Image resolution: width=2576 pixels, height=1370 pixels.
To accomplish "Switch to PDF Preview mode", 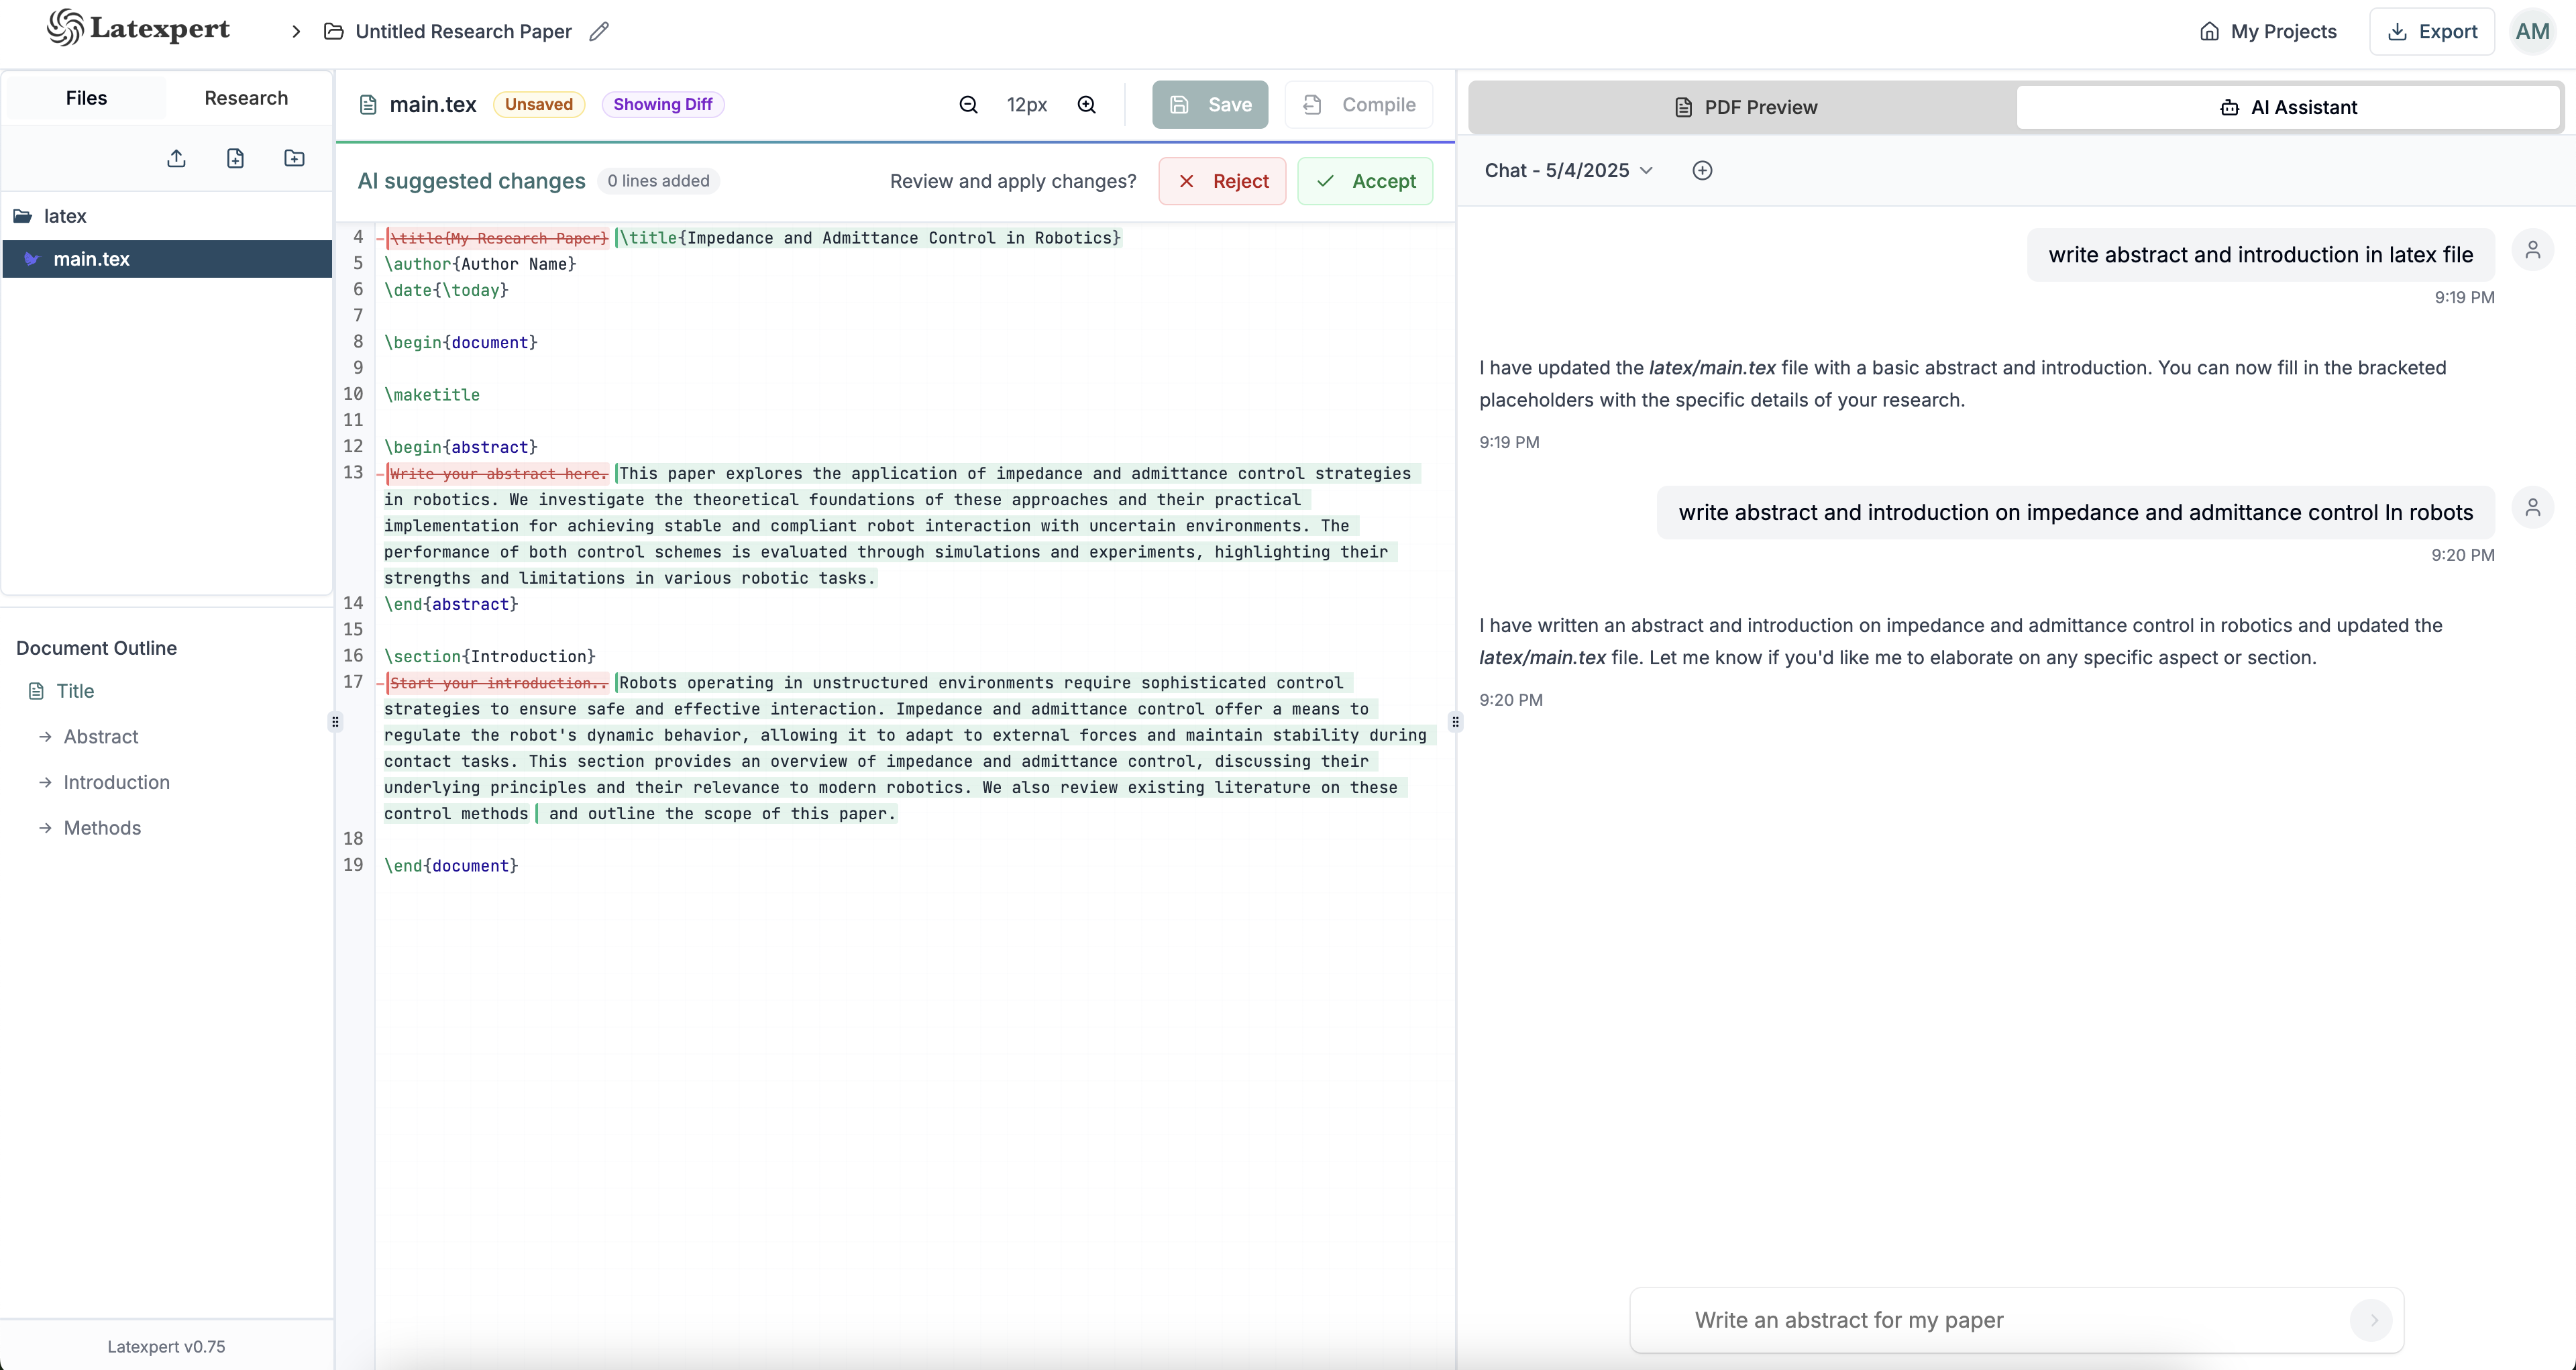I will 1746,107.
